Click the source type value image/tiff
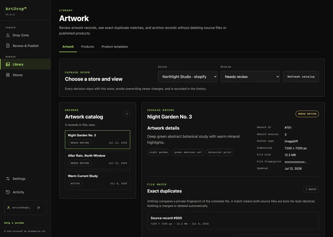Viewport: 333px width, 237px height. (291, 141)
